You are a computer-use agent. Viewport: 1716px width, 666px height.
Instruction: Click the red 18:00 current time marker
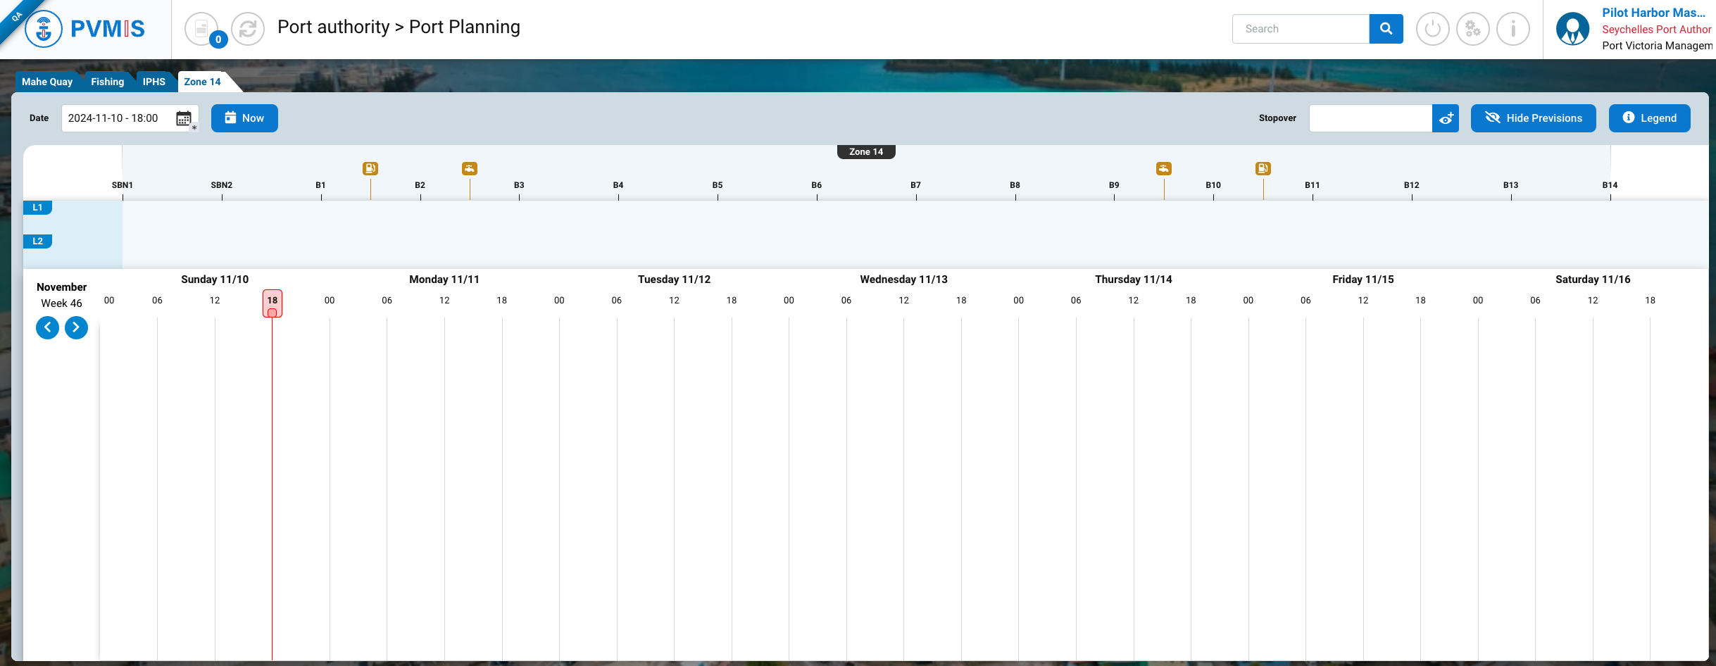pos(273,303)
